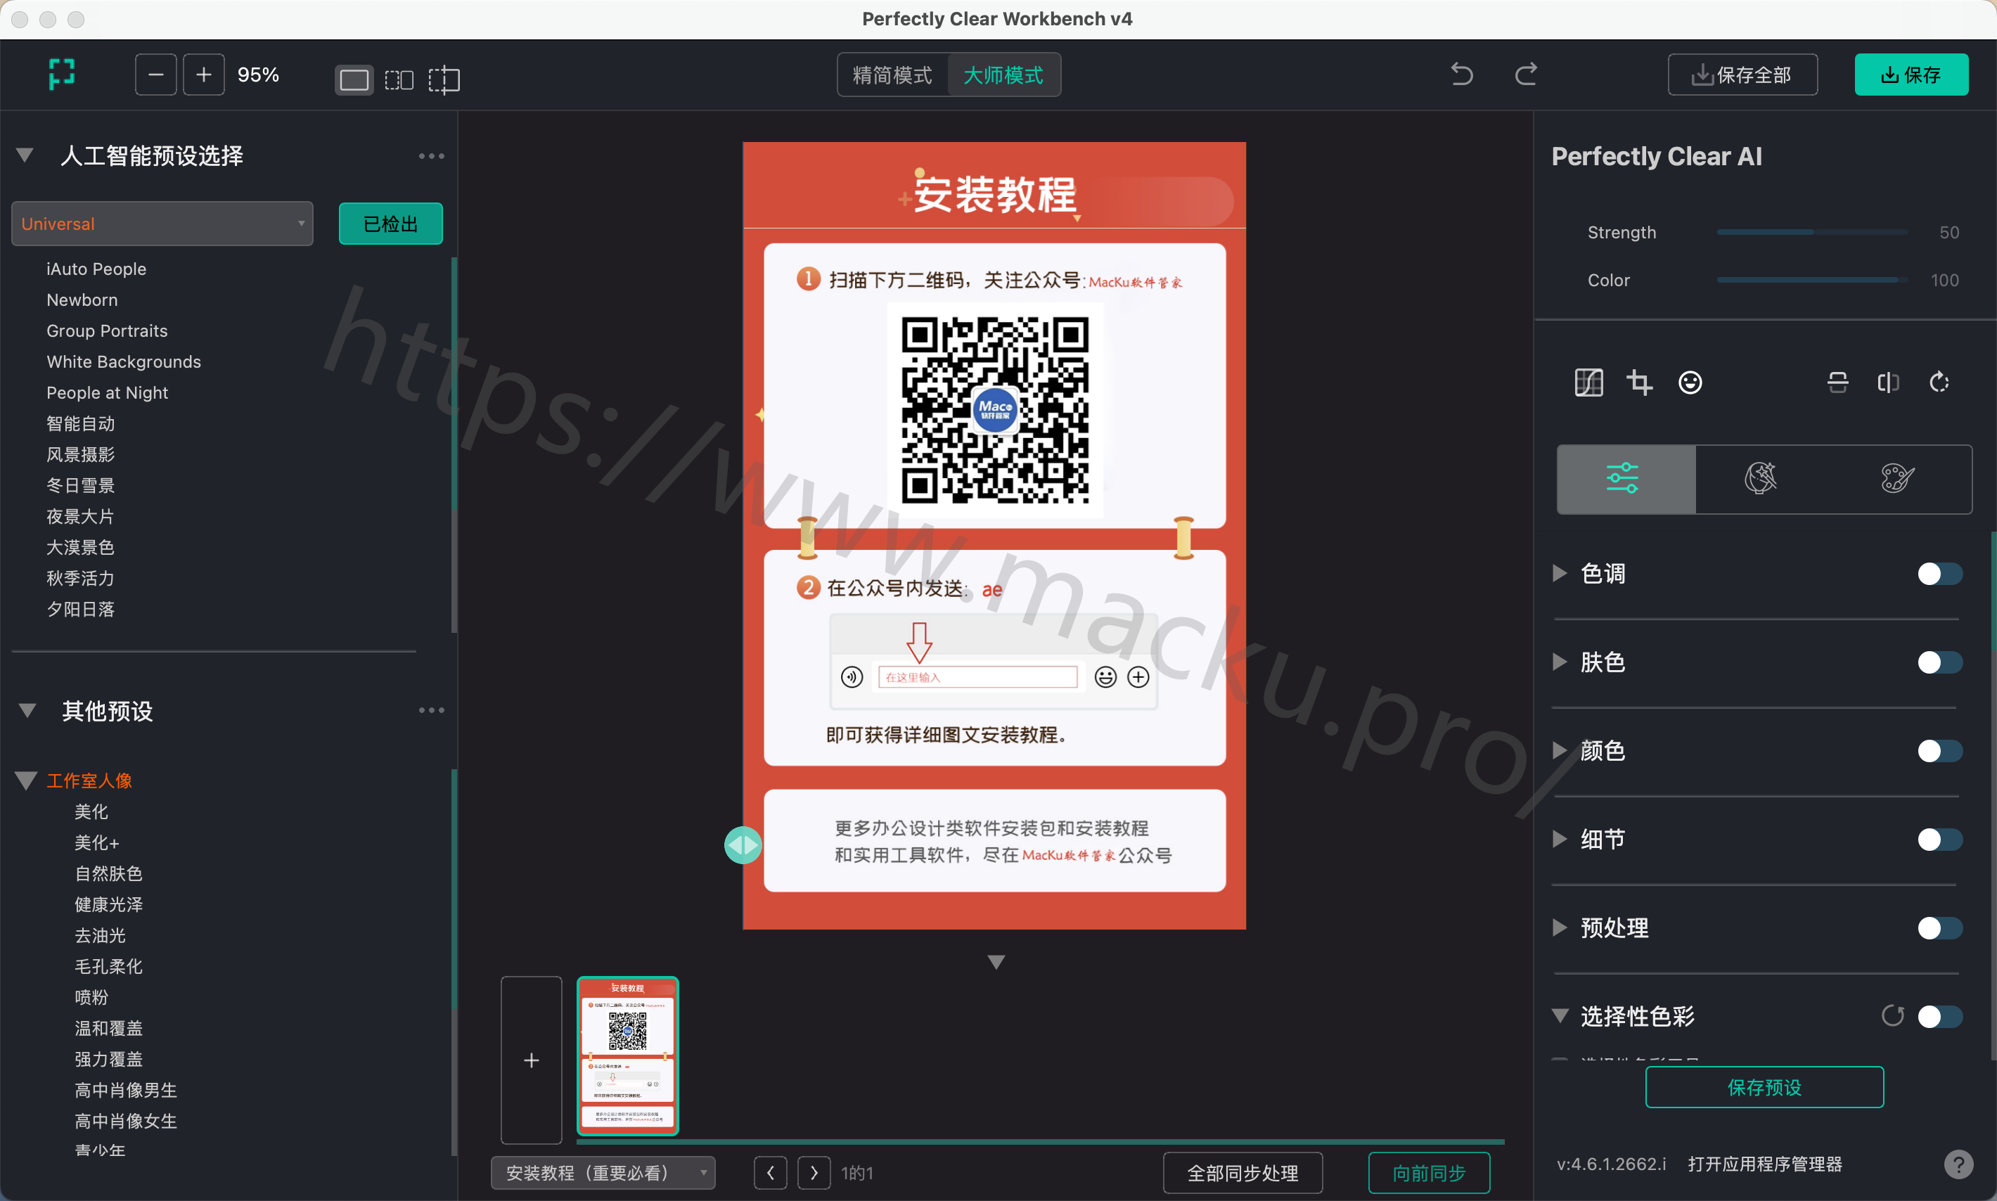Collapse the 其他预设 panel
The width and height of the screenshot is (1997, 1201).
click(27, 711)
